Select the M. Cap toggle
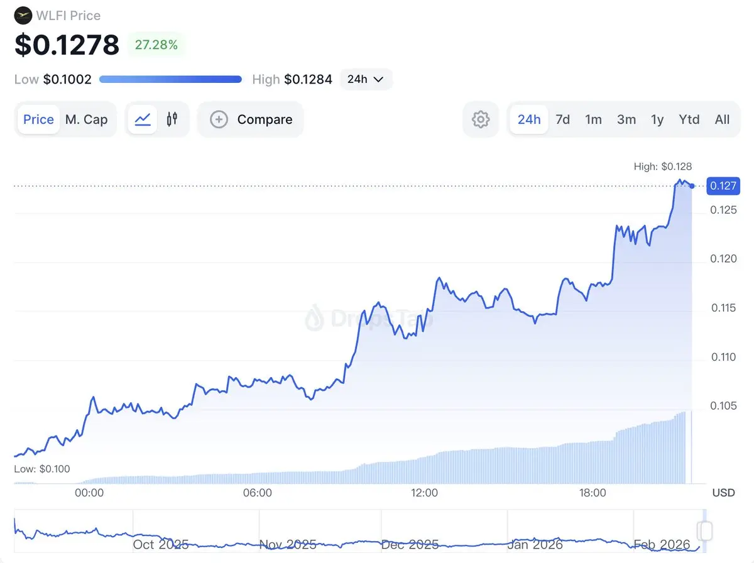The height and width of the screenshot is (563, 754). 87,119
